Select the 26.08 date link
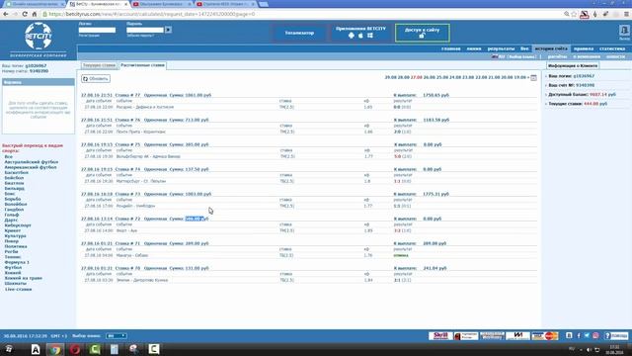The image size is (632, 356). click(x=430, y=77)
